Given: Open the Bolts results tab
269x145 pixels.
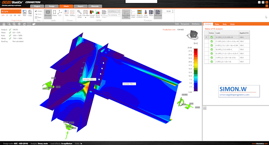Looking at the screenshot, I should click(x=225, y=24).
